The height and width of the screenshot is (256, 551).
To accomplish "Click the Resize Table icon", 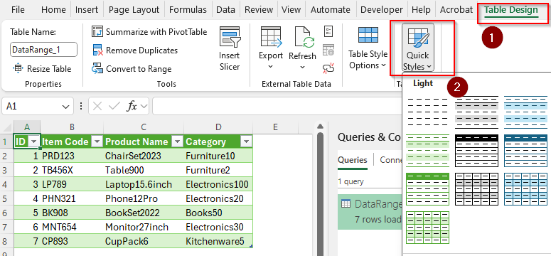I will coord(18,68).
